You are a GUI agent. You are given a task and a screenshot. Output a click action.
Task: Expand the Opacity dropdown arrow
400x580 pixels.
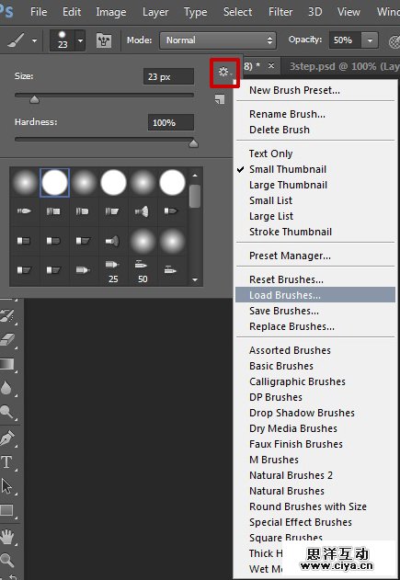370,40
